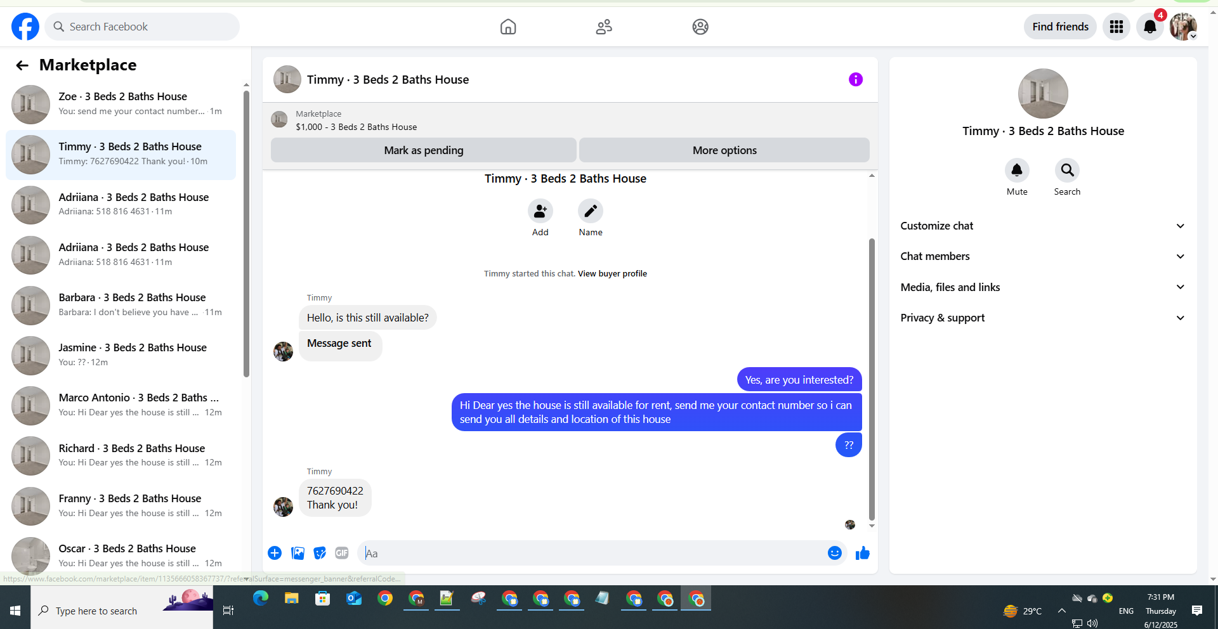Open the Groups icon in top bar
Viewport: 1218px width, 629px height.
tap(700, 27)
